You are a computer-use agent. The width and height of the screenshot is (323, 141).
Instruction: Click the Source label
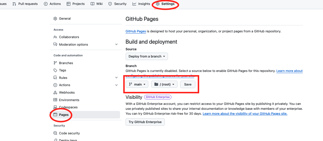pos(131,49)
